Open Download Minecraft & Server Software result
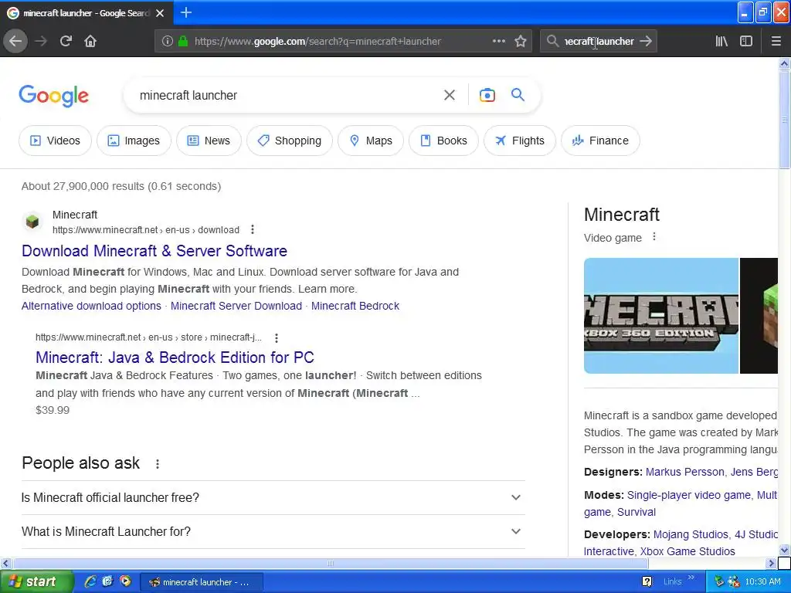The height and width of the screenshot is (593, 791). (x=154, y=251)
